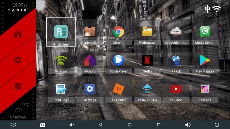Viewport: 230px width, 129px height.
Task: Open the UPDATE&BAC.. app
Action: click(x=147, y=89)
